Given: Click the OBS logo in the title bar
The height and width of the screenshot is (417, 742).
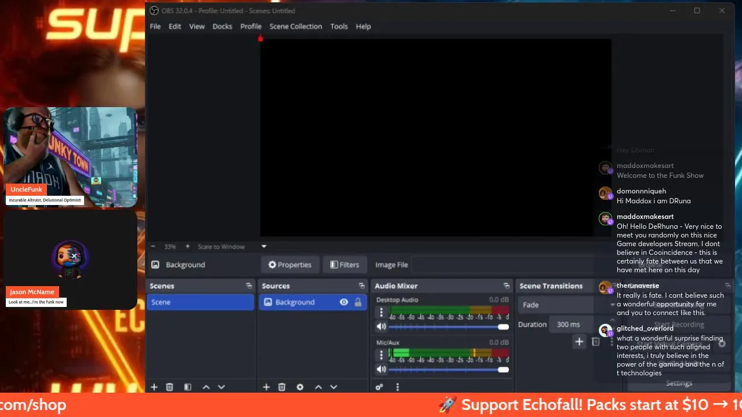Looking at the screenshot, I should tap(154, 10).
